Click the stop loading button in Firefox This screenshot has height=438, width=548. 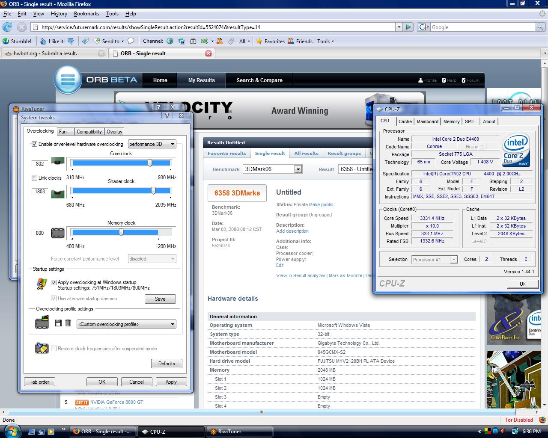click(22, 27)
